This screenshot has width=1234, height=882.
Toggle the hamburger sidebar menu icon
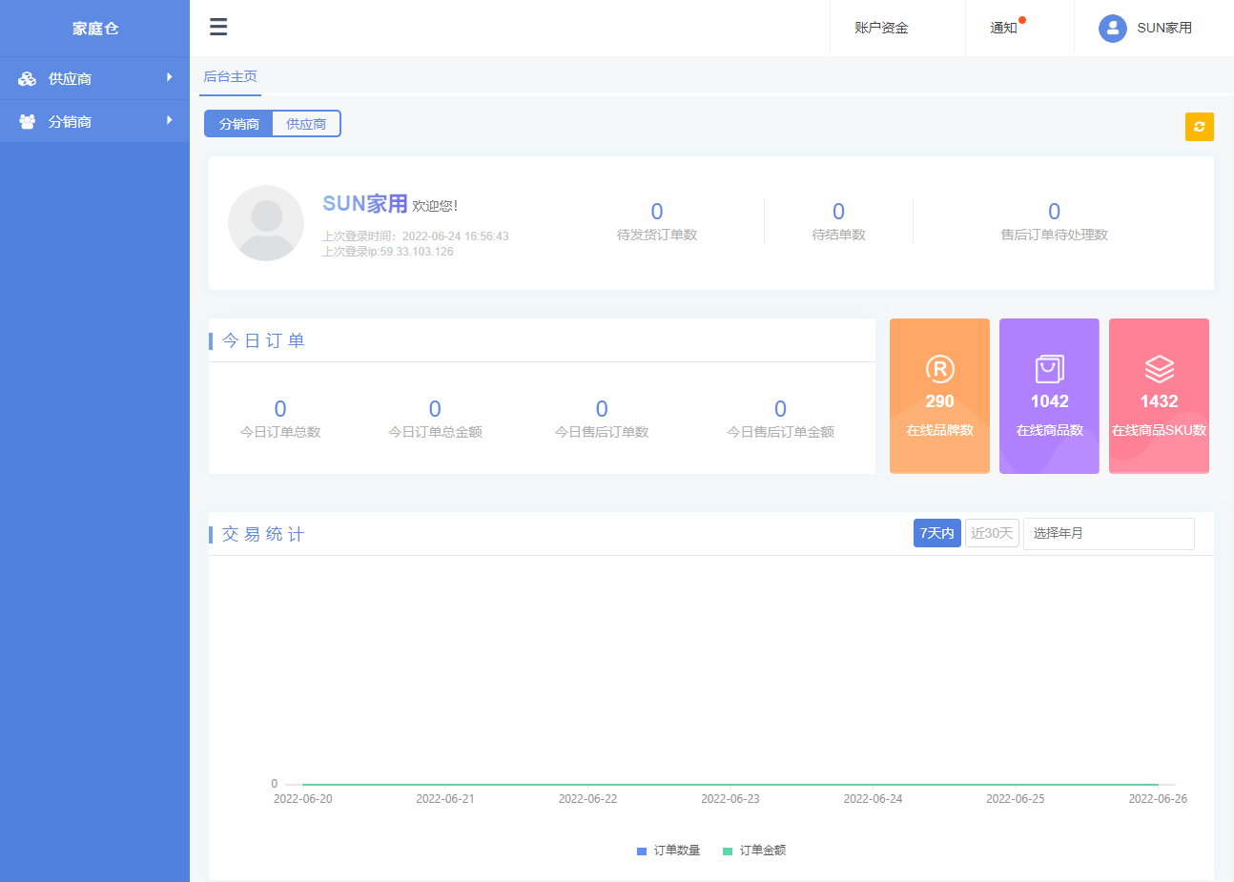pos(218,27)
